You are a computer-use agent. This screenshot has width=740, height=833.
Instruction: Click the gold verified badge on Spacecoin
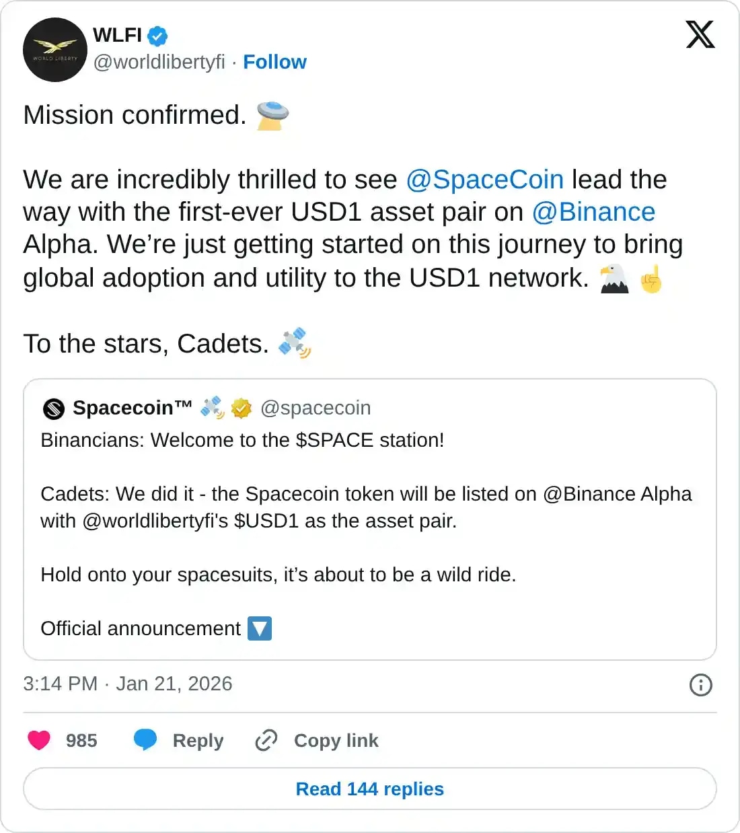click(240, 407)
